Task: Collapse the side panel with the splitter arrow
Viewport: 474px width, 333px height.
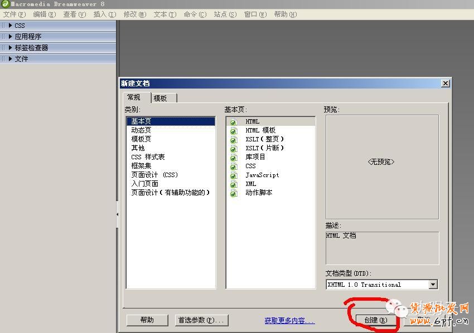Action: (x=117, y=214)
